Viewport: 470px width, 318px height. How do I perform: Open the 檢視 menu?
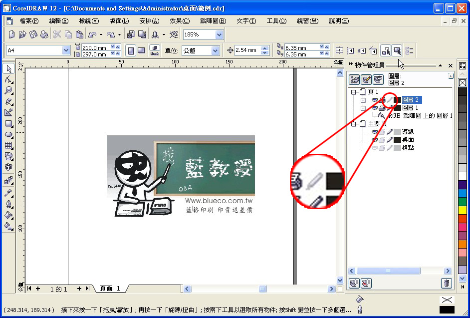[89, 21]
